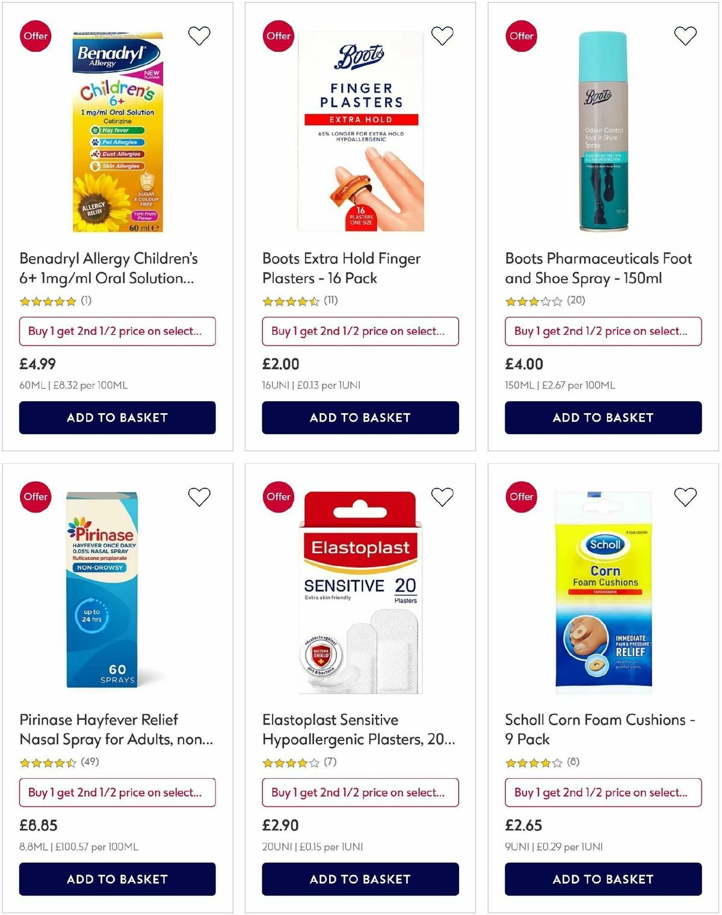Click Add to Basket for Boots Finger Plasters
The width and height of the screenshot is (722, 915).
coord(360,417)
